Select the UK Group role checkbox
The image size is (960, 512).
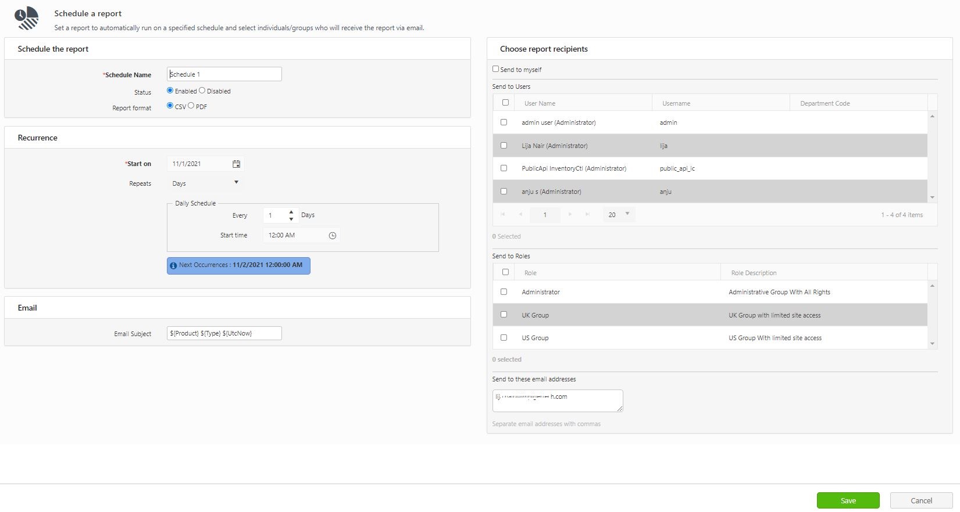tap(504, 315)
